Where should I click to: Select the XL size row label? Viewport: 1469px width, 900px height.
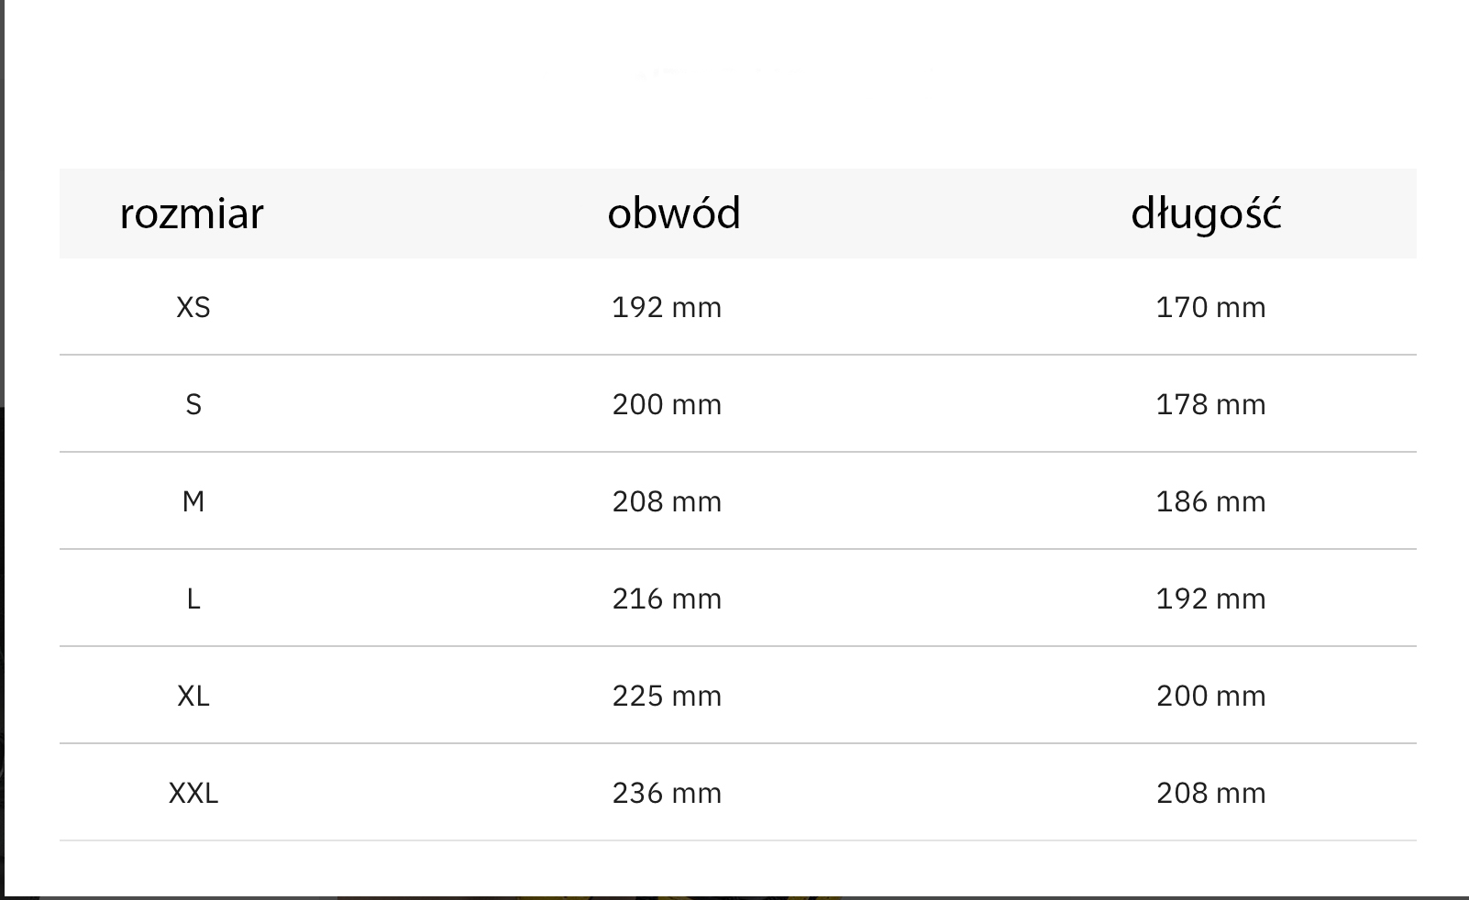193,696
